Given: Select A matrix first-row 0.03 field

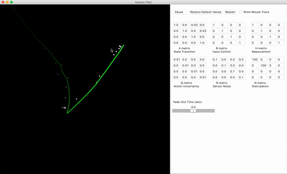Looking at the screenshot, I should [x=194, y=25].
